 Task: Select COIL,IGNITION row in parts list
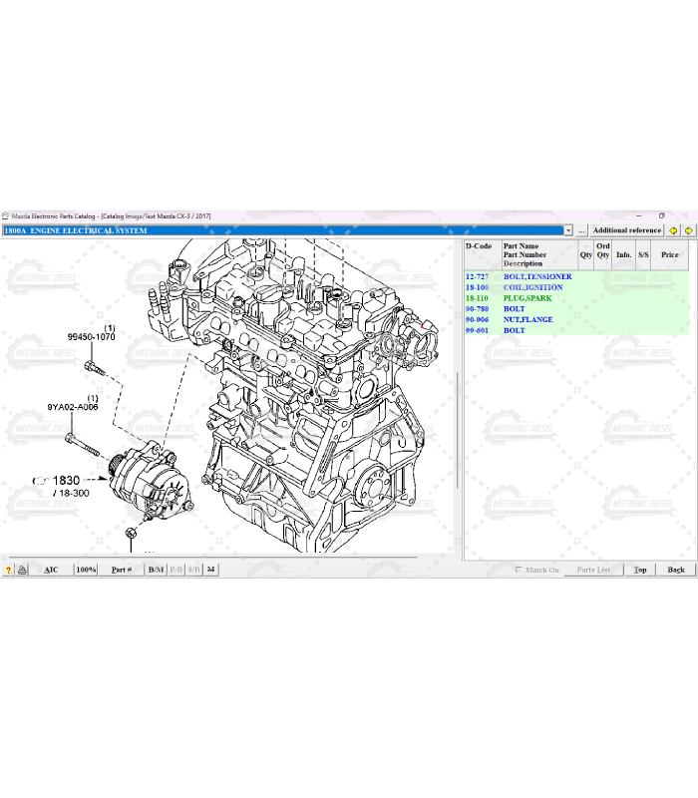point(532,287)
